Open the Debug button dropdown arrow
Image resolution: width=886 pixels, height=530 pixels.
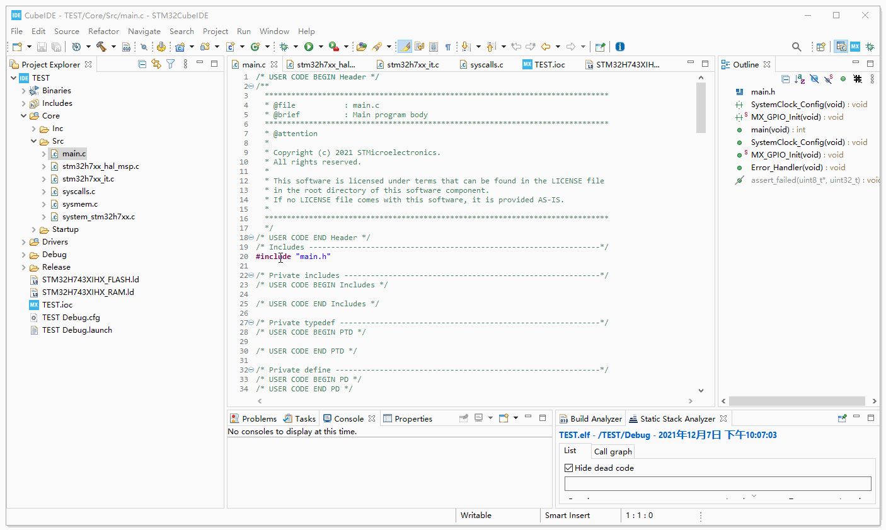click(x=296, y=47)
